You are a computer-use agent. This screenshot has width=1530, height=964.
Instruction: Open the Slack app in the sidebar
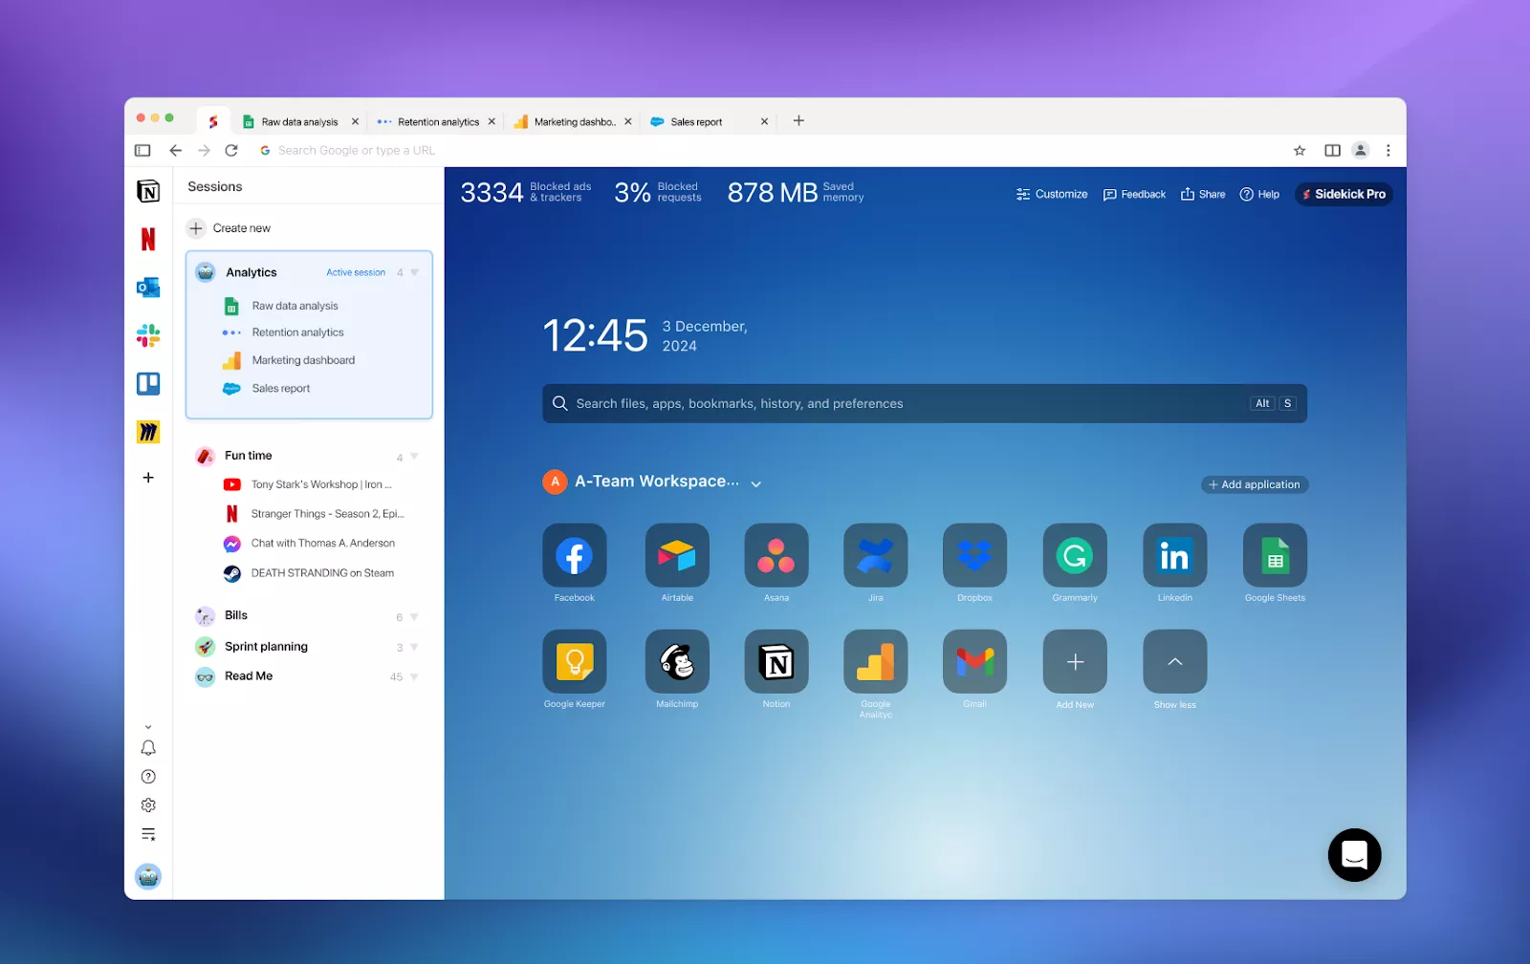[148, 335]
